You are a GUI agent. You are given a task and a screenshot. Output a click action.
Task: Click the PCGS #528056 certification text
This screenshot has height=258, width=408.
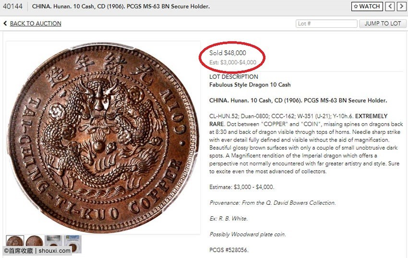(229, 250)
